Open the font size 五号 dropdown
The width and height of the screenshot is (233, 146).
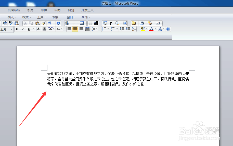(x=11, y=29)
